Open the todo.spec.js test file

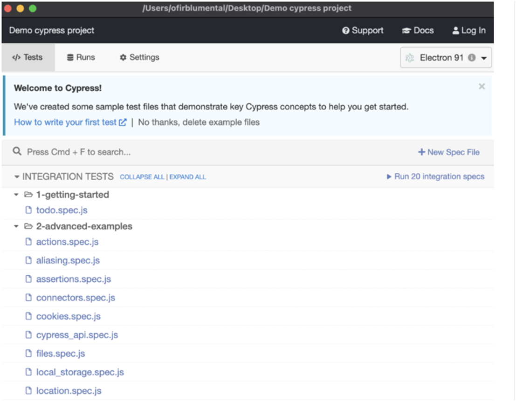click(62, 210)
